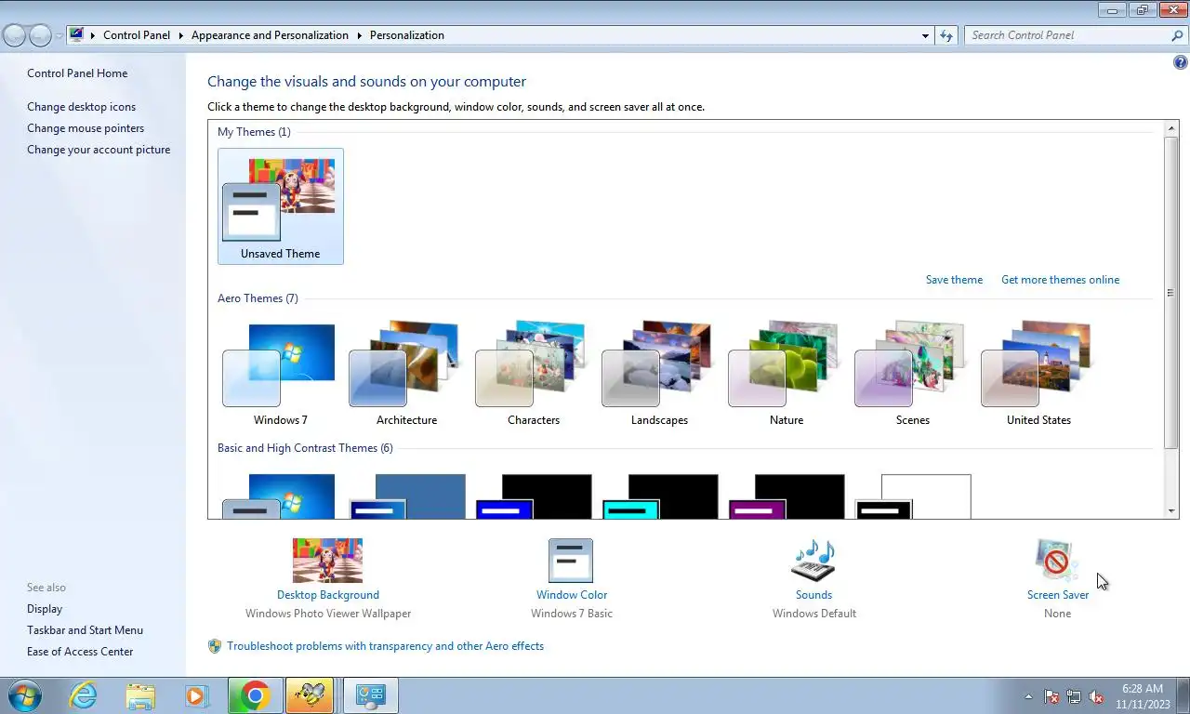The image size is (1190, 714).
Task: Select the white high contrast theme thumbnail
Action: (913, 496)
